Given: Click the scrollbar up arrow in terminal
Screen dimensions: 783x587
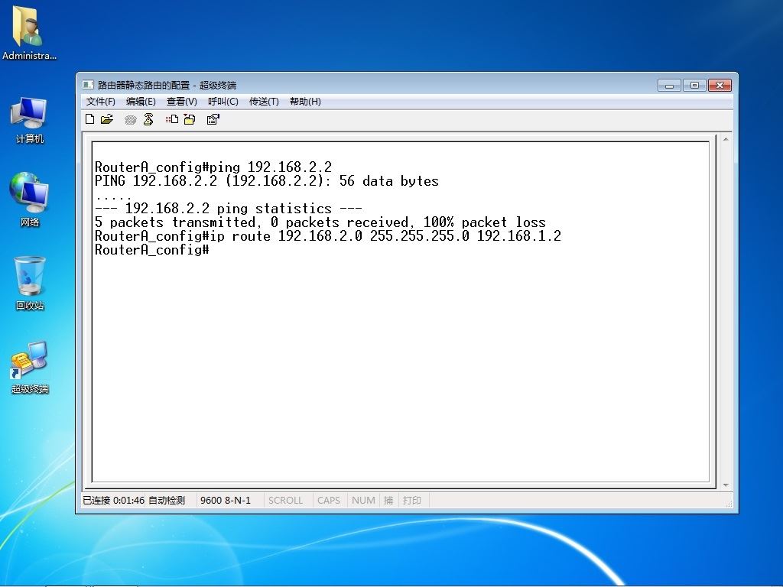Looking at the screenshot, I should tap(726, 139).
